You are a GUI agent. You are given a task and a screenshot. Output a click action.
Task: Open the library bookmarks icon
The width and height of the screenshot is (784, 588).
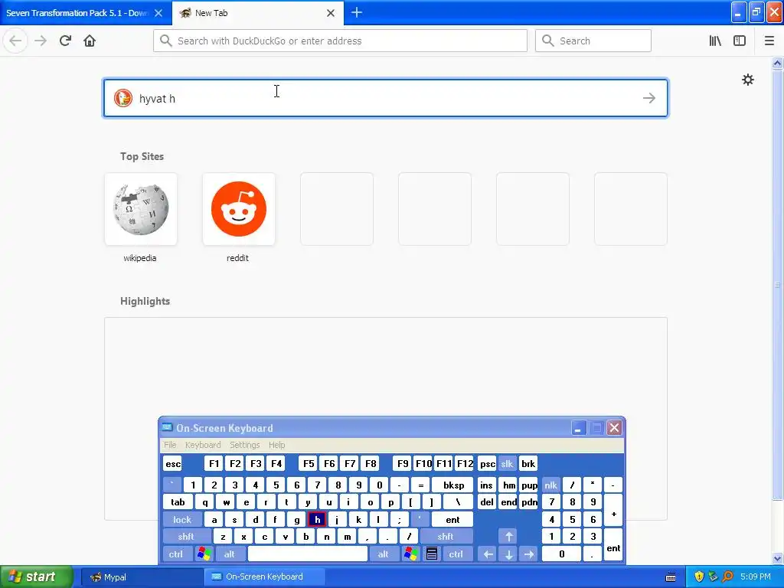(x=715, y=41)
